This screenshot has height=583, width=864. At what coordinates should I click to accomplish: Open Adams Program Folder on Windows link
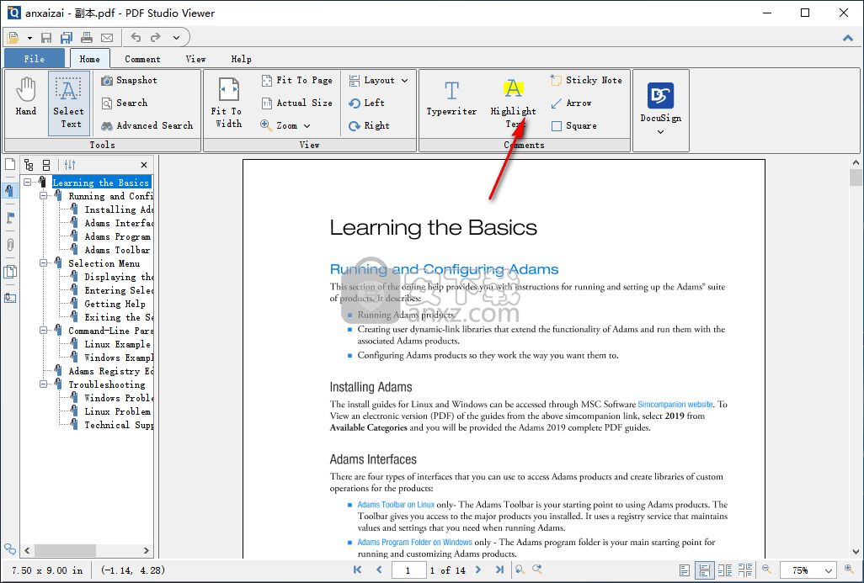click(x=414, y=543)
